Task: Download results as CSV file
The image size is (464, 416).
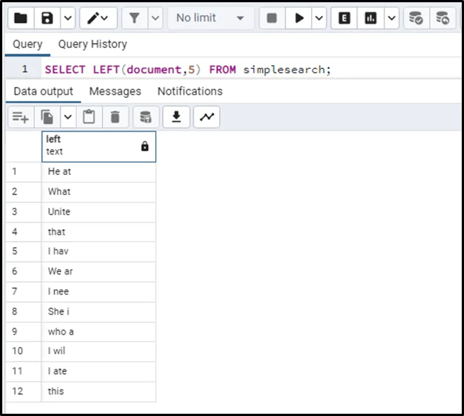Action: click(x=177, y=117)
